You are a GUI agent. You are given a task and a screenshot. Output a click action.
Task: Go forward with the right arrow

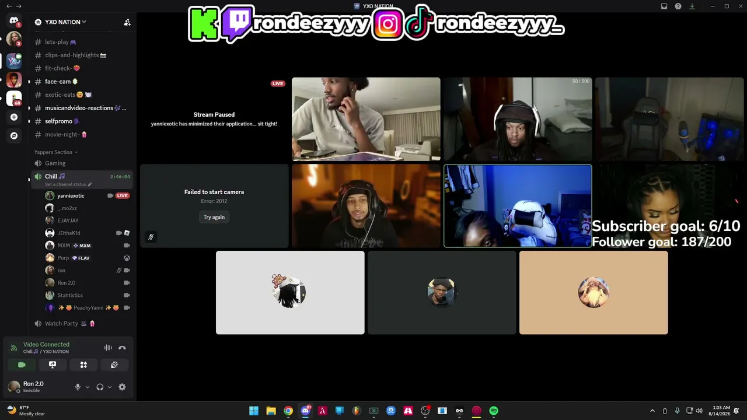pos(19,6)
